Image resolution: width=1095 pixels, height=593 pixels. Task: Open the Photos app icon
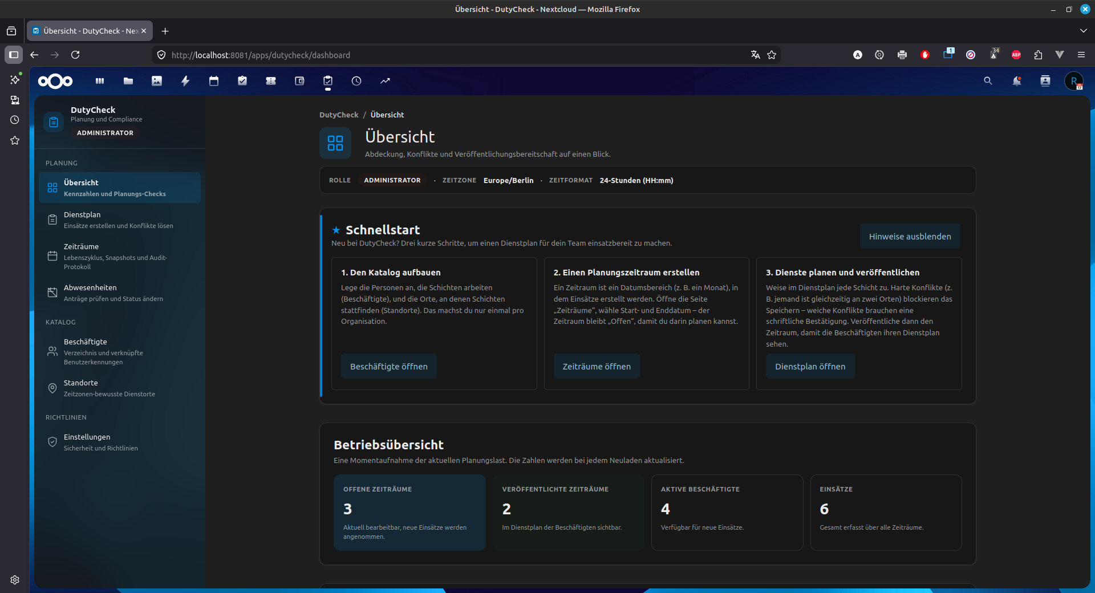point(157,81)
